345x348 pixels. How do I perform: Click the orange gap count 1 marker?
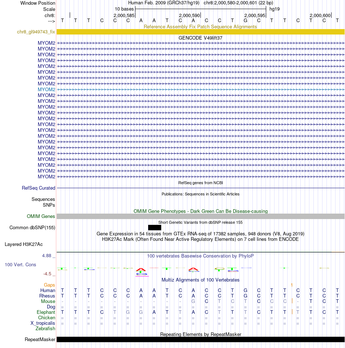pos(292,285)
